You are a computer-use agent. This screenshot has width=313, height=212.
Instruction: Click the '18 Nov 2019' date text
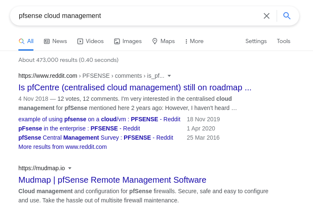coord(203,119)
